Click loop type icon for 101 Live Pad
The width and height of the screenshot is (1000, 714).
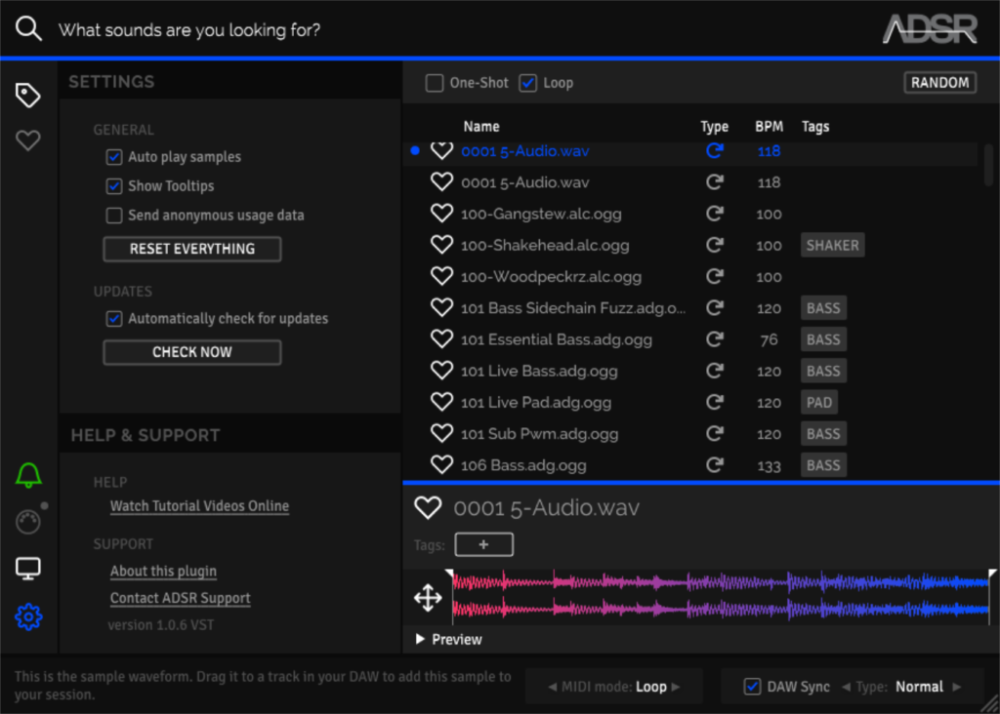[x=715, y=402]
